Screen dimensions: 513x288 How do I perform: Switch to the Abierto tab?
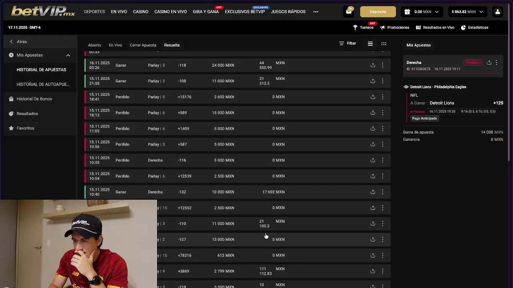pos(95,45)
